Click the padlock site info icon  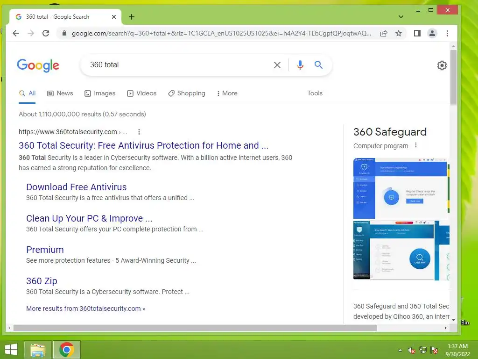click(64, 33)
